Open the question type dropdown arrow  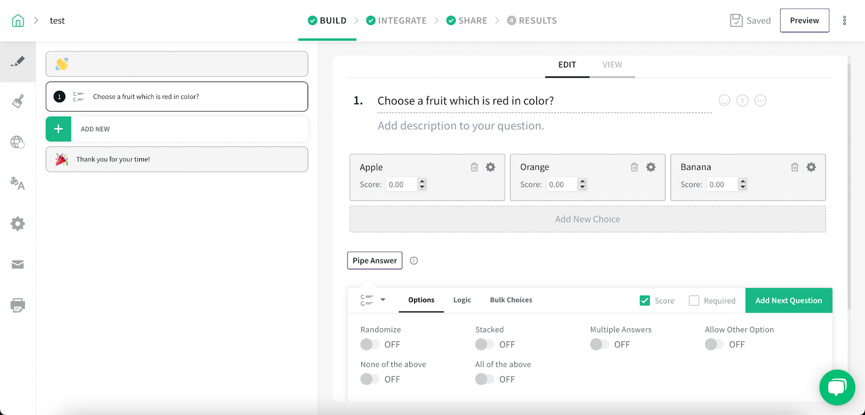coord(383,300)
